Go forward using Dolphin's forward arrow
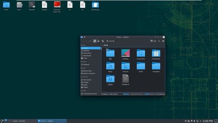 click(86, 41)
